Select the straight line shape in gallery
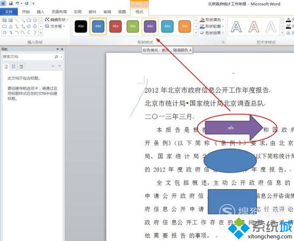This screenshot has height=241, width=294. point(17,20)
